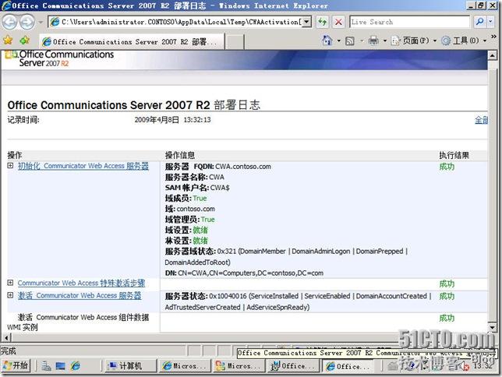Click the Print icon in toolbar
The width and height of the screenshot is (502, 377).
click(373, 41)
